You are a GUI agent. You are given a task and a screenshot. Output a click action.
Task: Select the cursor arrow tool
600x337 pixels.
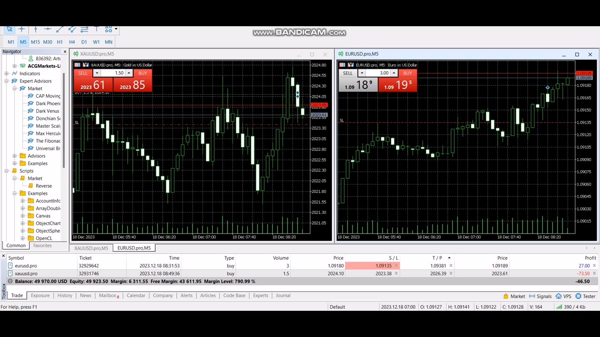(x=9, y=29)
